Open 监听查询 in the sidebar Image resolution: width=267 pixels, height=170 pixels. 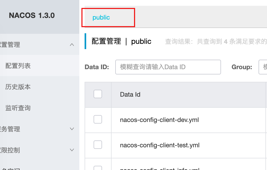pyautogui.click(x=39, y=108)
